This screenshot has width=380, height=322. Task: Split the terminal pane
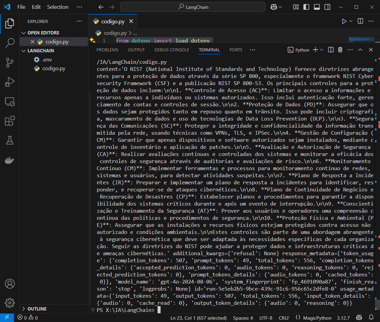pyautogui.click(x=331, y=50)
